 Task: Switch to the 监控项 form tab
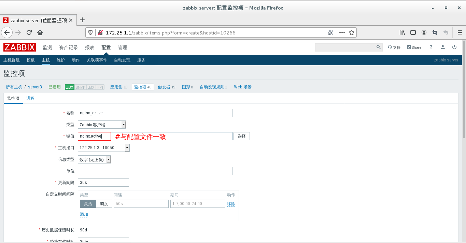coord(13,98)
